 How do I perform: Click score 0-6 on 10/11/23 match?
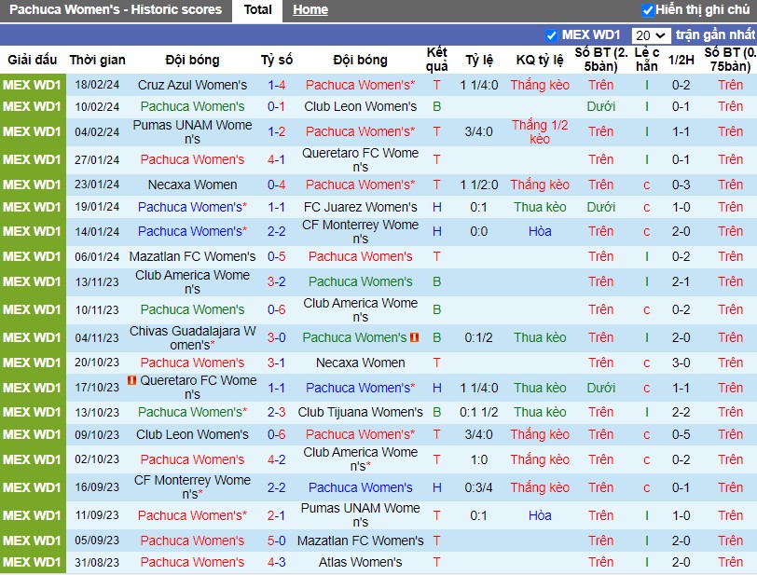pyautogui.click(x=277, y=309)
